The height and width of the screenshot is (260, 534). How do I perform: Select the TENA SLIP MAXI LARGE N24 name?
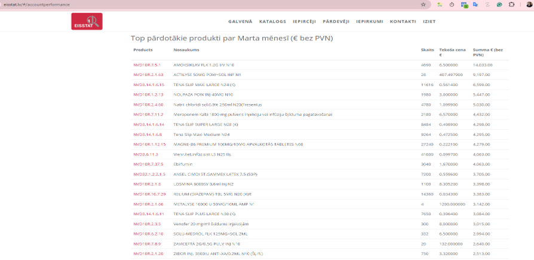tap(204, 84)
